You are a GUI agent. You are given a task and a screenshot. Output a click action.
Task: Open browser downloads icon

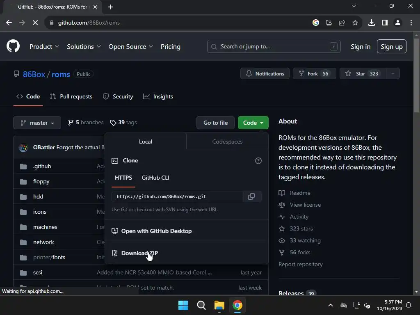(x=371, y=23)
